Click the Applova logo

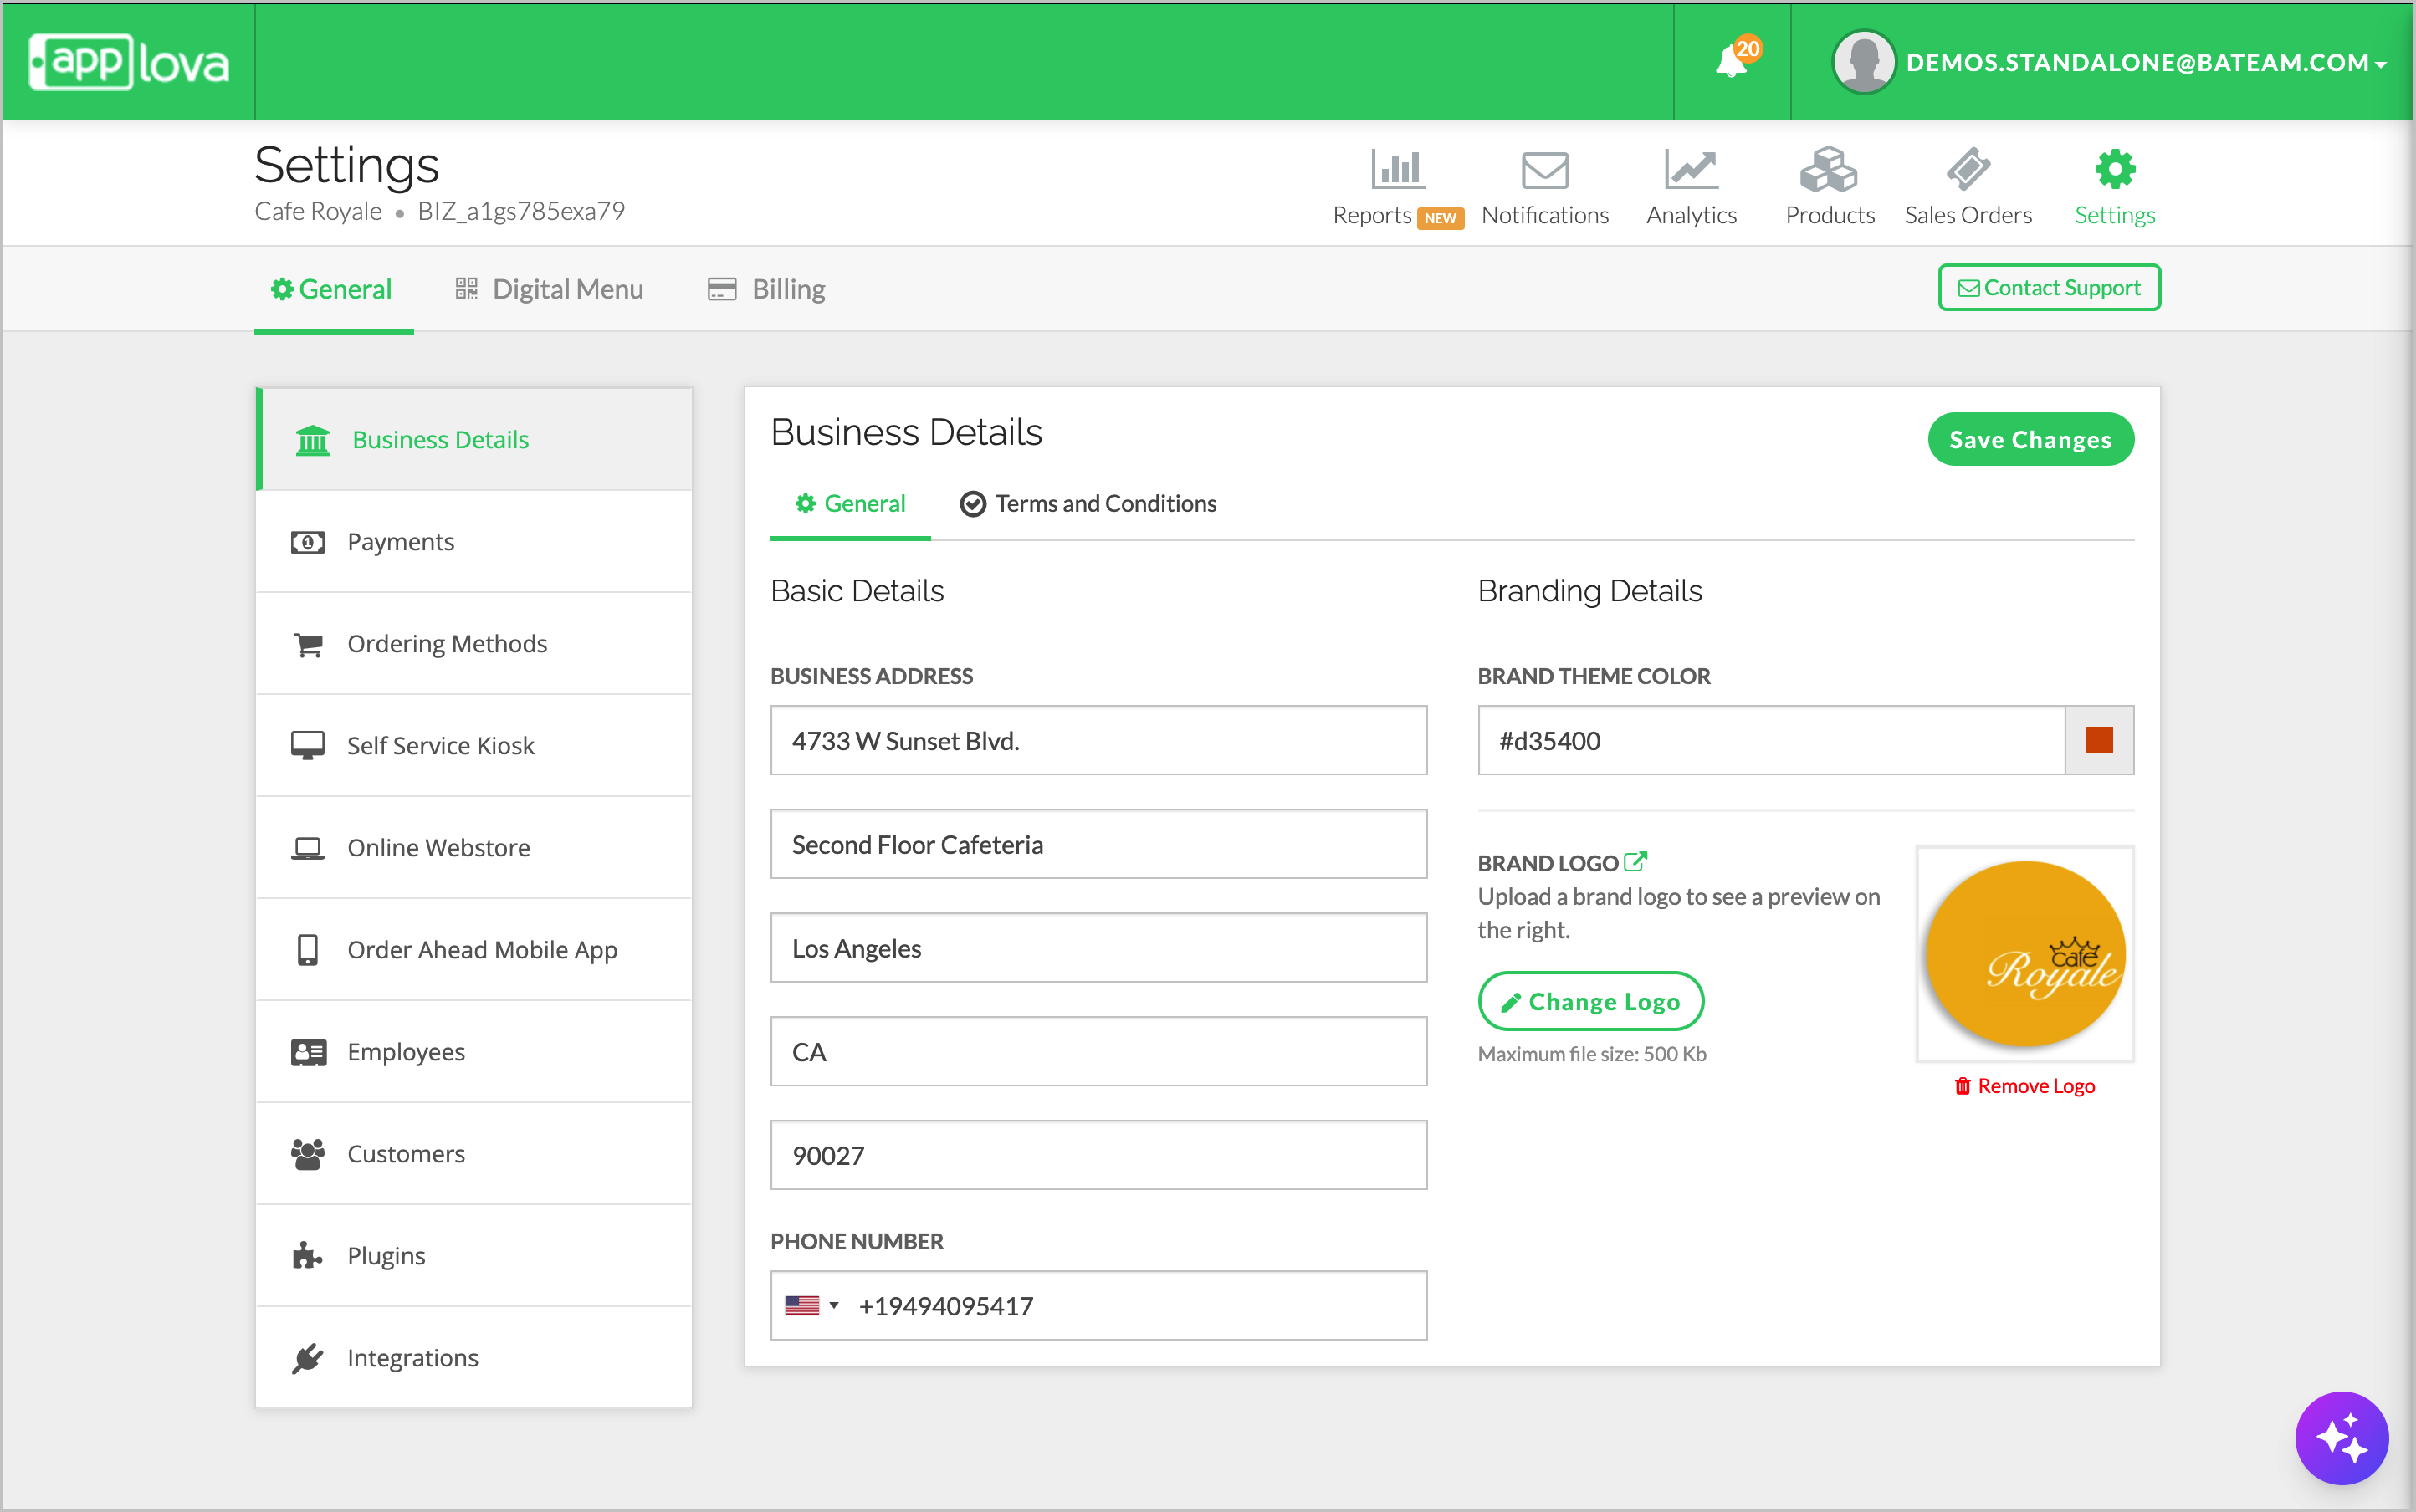129,62
